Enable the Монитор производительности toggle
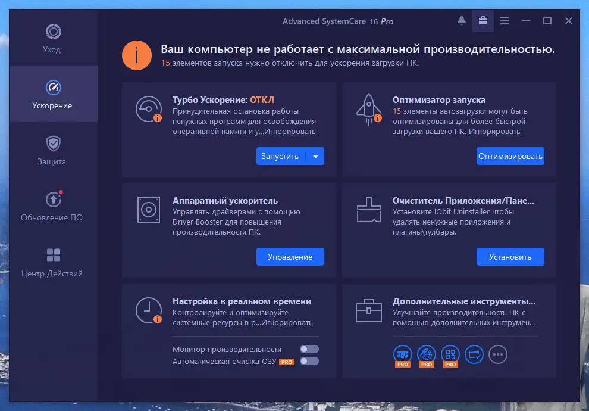Viewport: 589px width, 411px height. 309,349
